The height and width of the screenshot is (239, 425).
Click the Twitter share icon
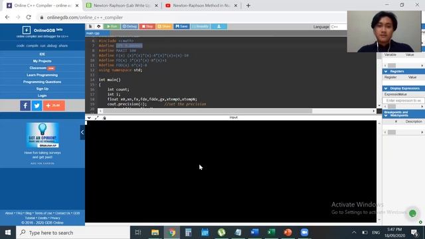tap(37, 106)
